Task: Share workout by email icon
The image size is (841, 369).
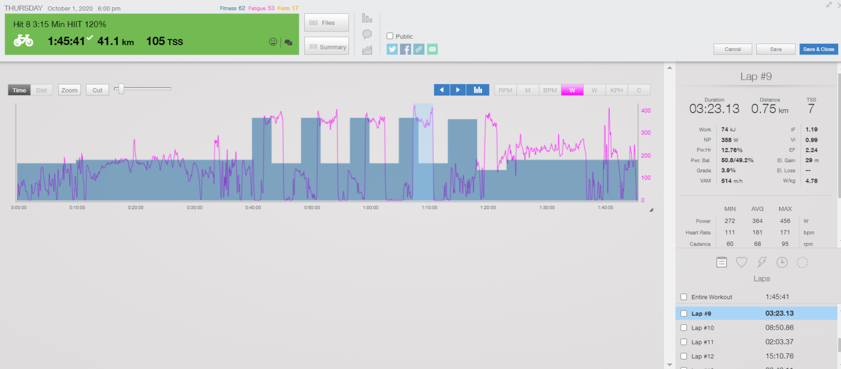Action: (432, 49)
